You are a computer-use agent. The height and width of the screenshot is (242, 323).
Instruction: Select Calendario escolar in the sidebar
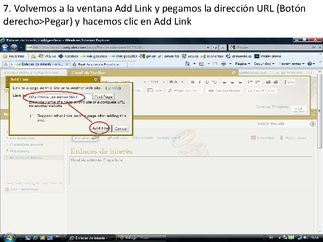click(26, 144)
